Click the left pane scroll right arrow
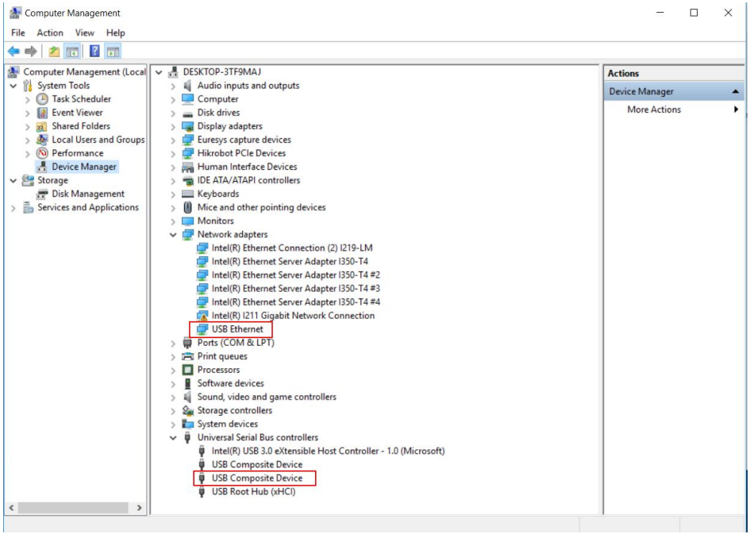Image resolution: width=750 pixels, height=534 pixels. pos(139,507)
